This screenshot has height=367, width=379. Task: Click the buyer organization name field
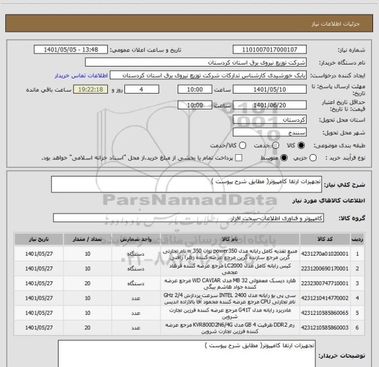point(196,63)
